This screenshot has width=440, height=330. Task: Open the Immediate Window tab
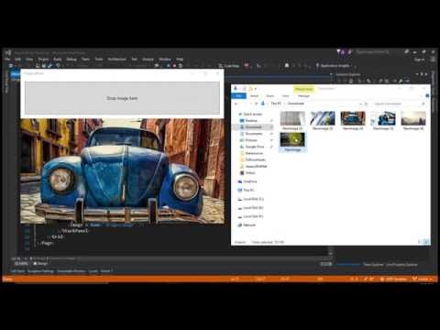[x=71, y=271]
